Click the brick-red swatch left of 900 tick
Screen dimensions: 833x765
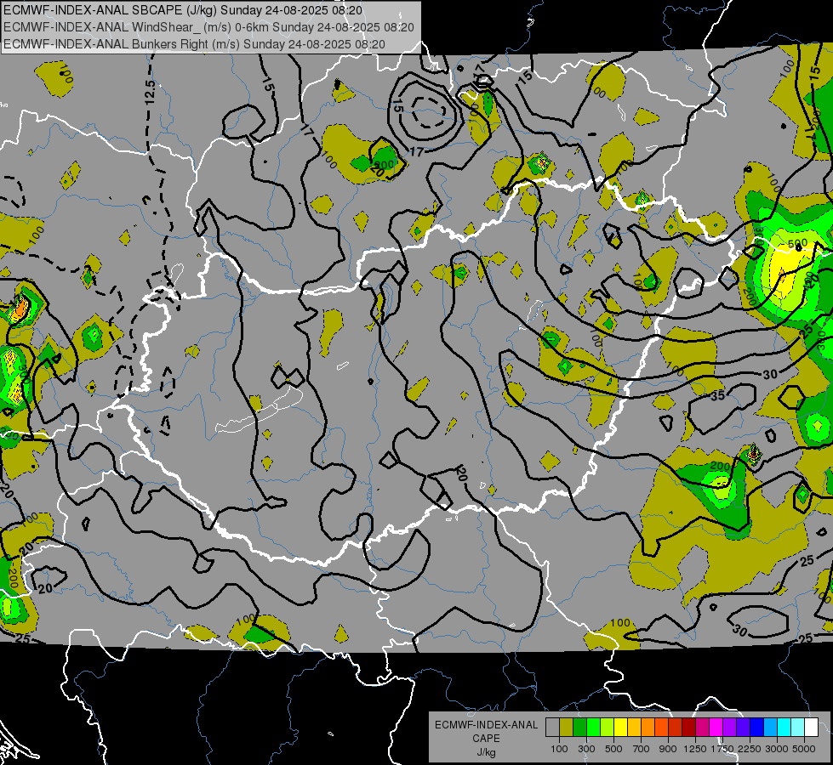[x=676, y=727]
